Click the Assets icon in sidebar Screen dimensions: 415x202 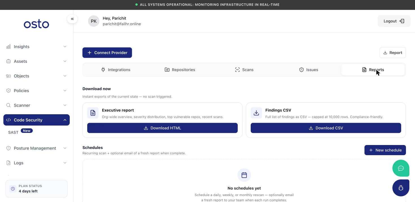click(8, 61)
